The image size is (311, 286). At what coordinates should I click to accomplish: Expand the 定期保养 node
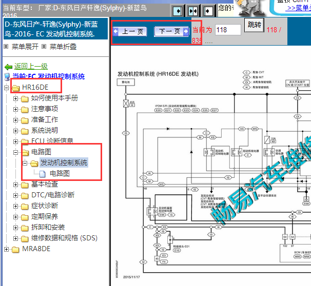tap(15, 217)
